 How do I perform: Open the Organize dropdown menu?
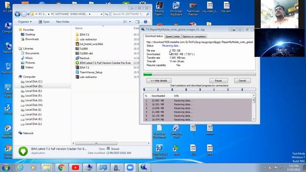coord(25,21)
